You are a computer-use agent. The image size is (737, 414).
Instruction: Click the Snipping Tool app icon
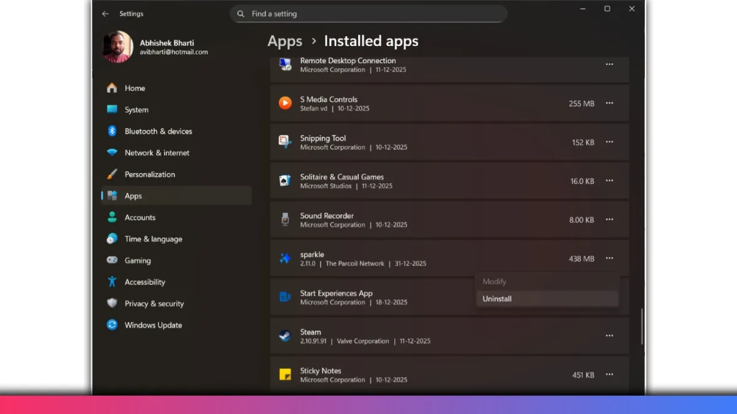coord(285,142)
